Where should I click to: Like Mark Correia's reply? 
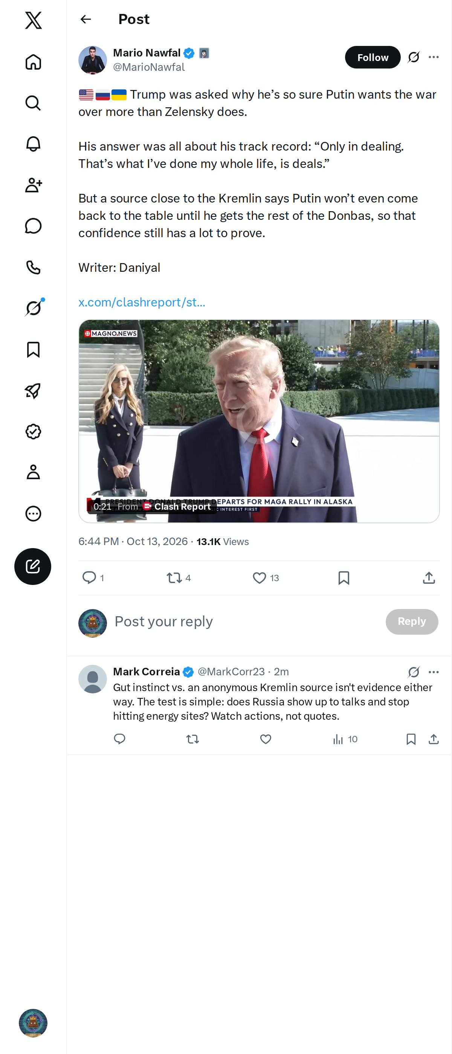point(266,739)
